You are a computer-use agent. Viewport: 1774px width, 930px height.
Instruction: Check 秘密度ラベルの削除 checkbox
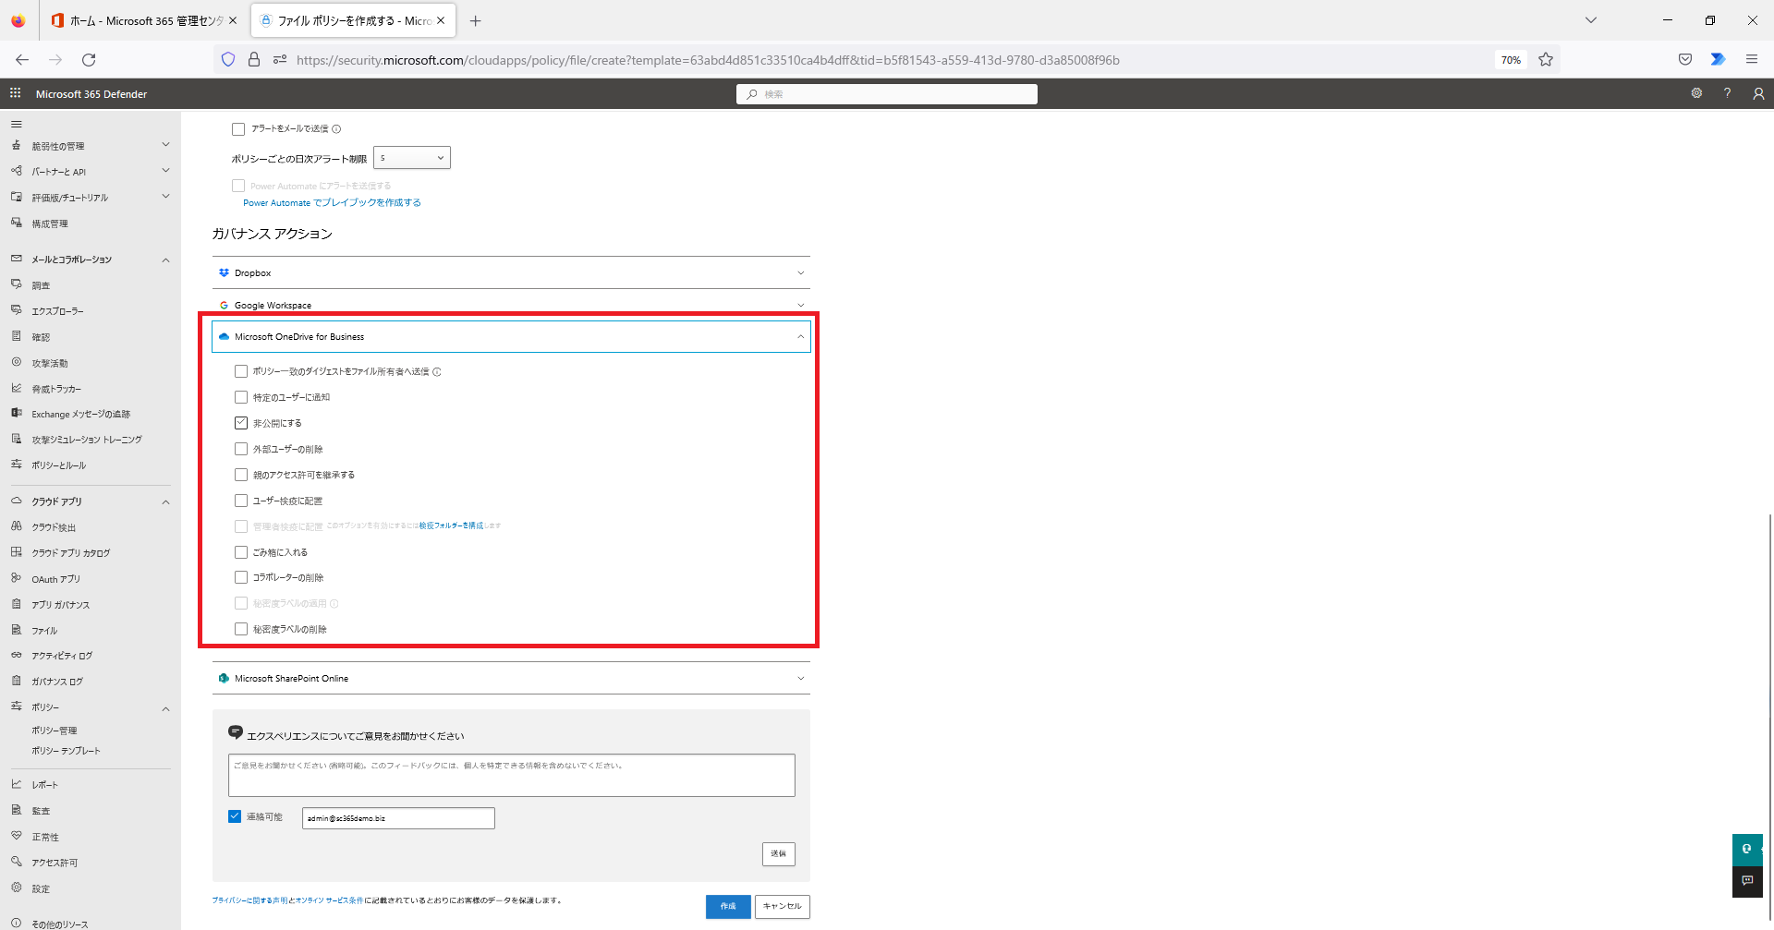click(241, 629)
